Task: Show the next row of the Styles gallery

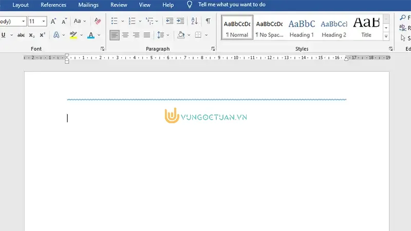Action: 386,28
